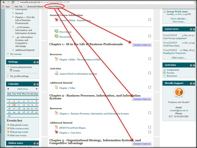
Task: Follow the Go to calendar link
Action: click(179, 19)
